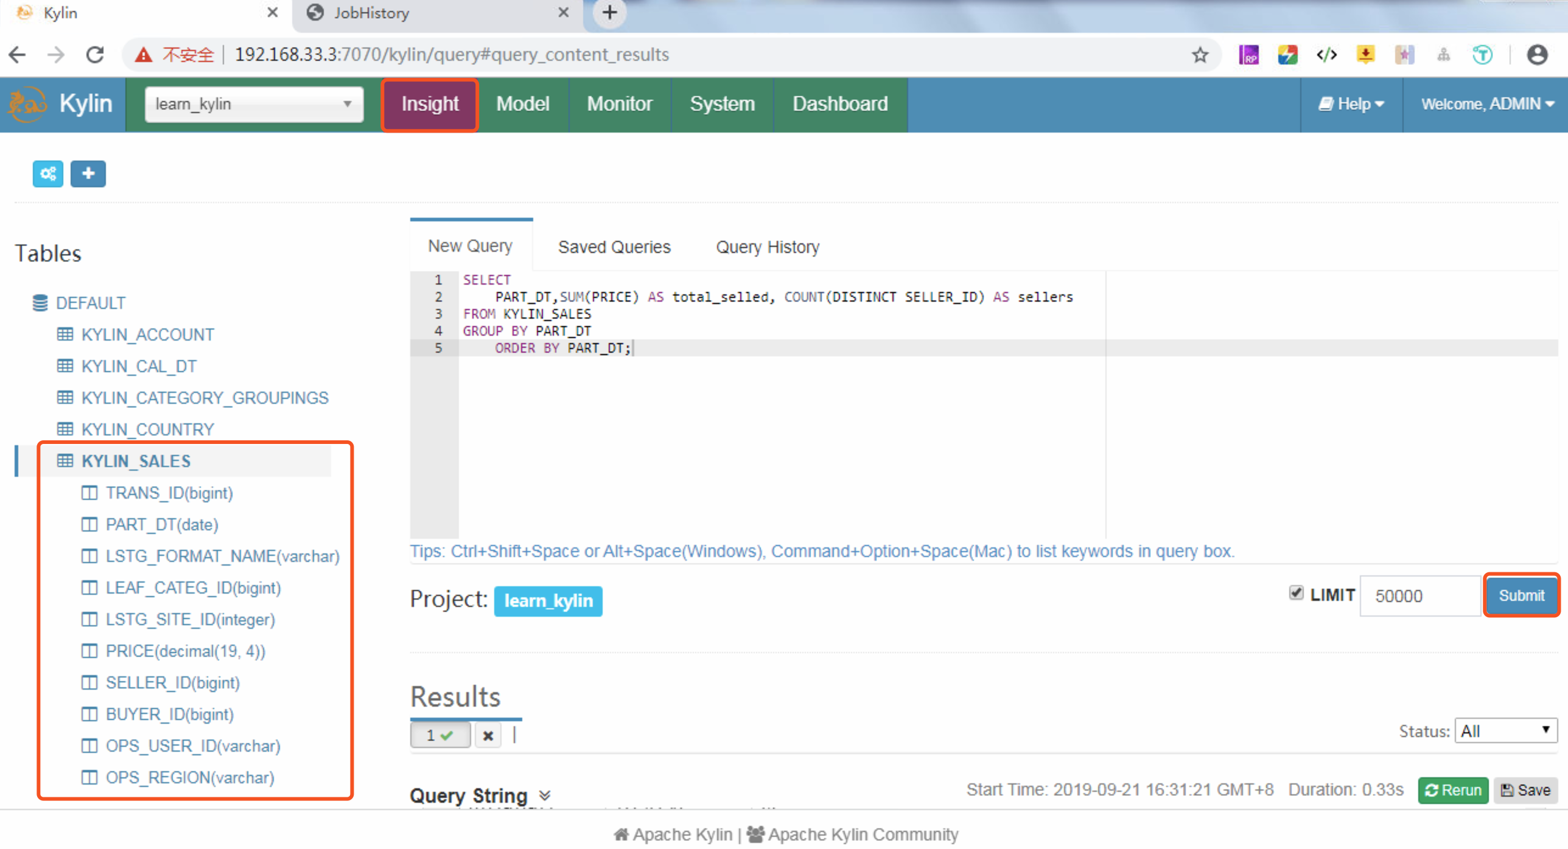The width and height of the screenshot is (1568, 849).
Task: Reload the page with refresh icon
Action: (95, 55)
